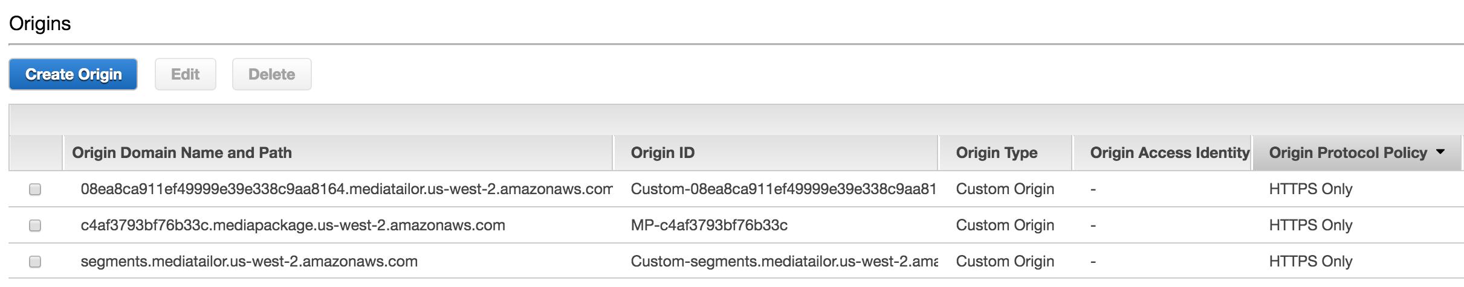Click the Origin Type column header
This screenshot has width=1464, height=287.
click(996, 153)
